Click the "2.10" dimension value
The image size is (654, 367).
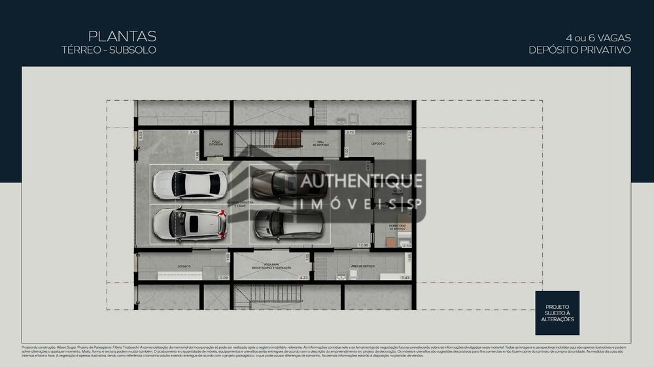tap(407, 245)
